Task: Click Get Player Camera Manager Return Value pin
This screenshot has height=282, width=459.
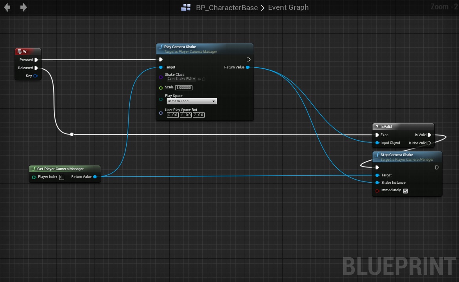Action: coord(95,177)
